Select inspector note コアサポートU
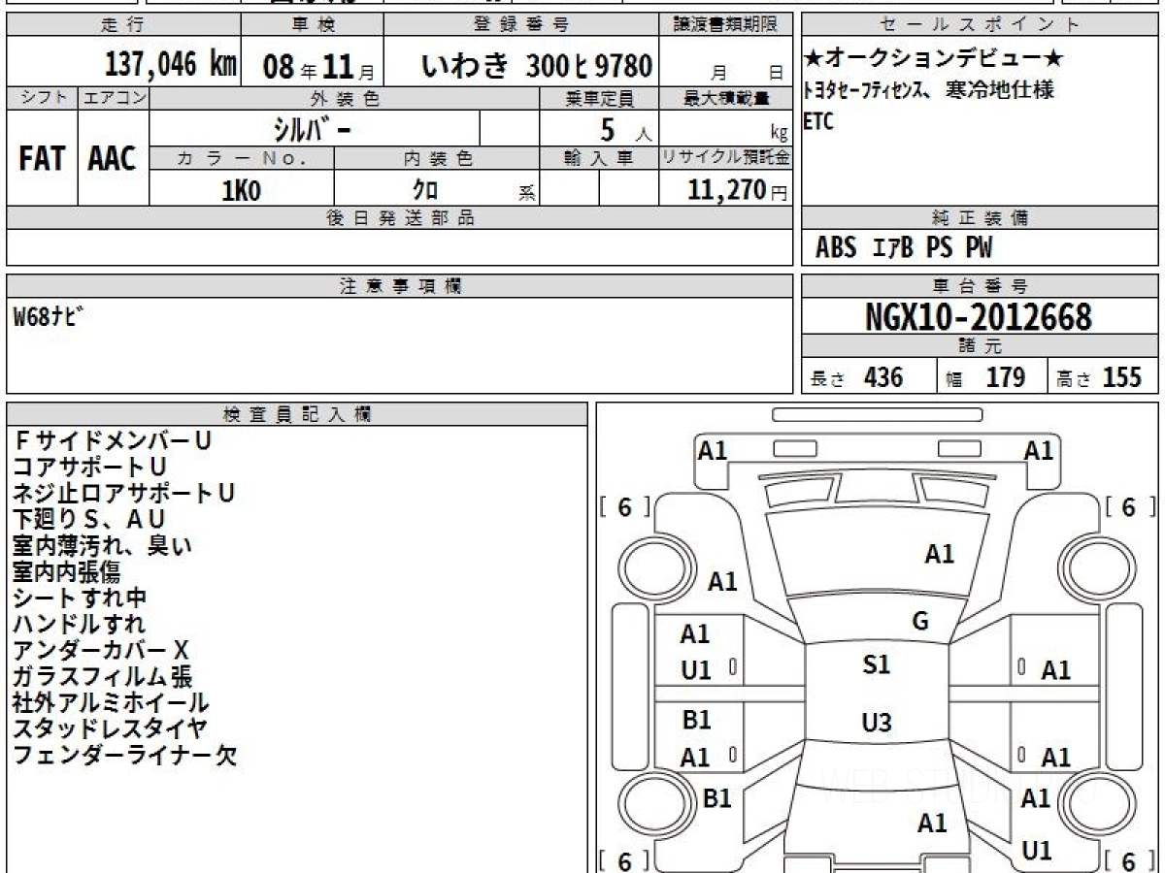Screen dimensions: 1165x873 (x=90, y=467)
